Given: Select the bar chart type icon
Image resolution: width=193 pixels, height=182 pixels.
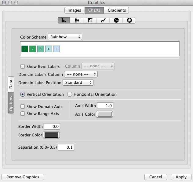Looking at the screenshot, I should tap(64, 20).
